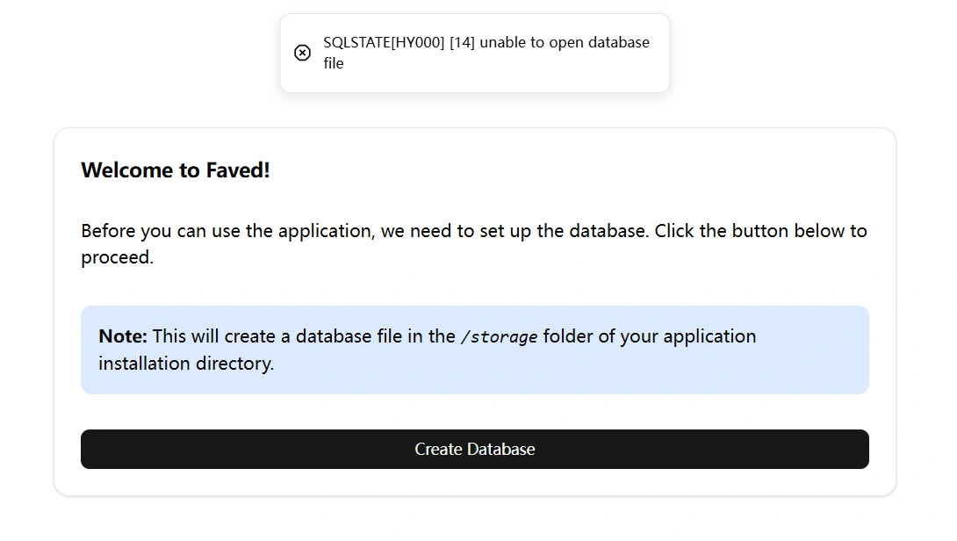Click the Create Database button
The width and height of the screenshot is (957, 541).
click(475, 450)
